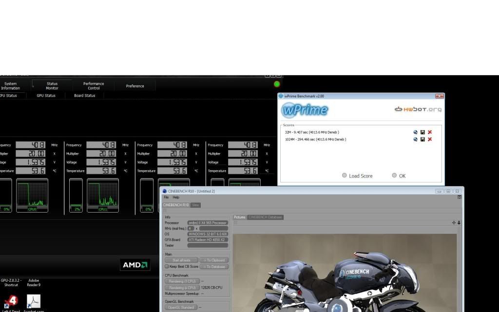Click the grip handle under the CINEBENCH R10 tab
This screenshot has width=499, height=312.
pyautogui.click(x=165, y=211)
